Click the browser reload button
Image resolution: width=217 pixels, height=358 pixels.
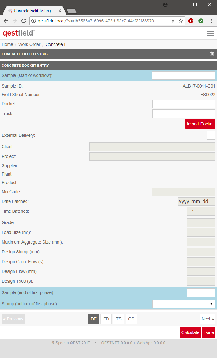click(24, 21)
